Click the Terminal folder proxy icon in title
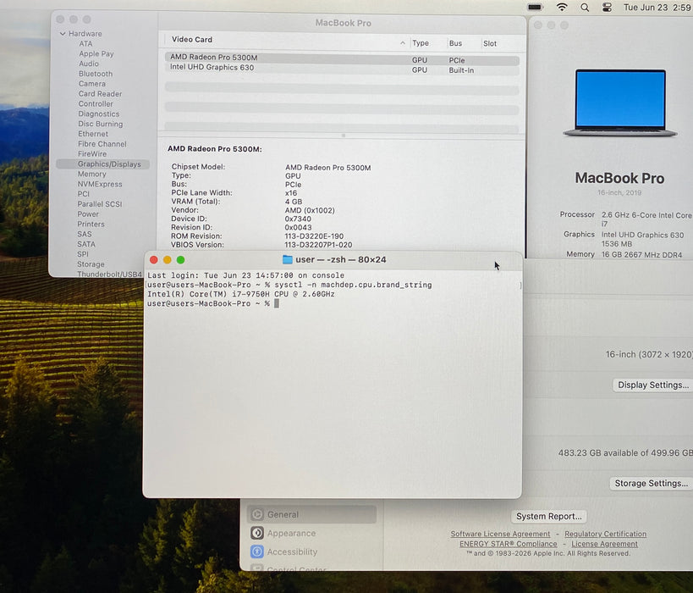Viewport: 693px width, 593px height. point(288,260)
